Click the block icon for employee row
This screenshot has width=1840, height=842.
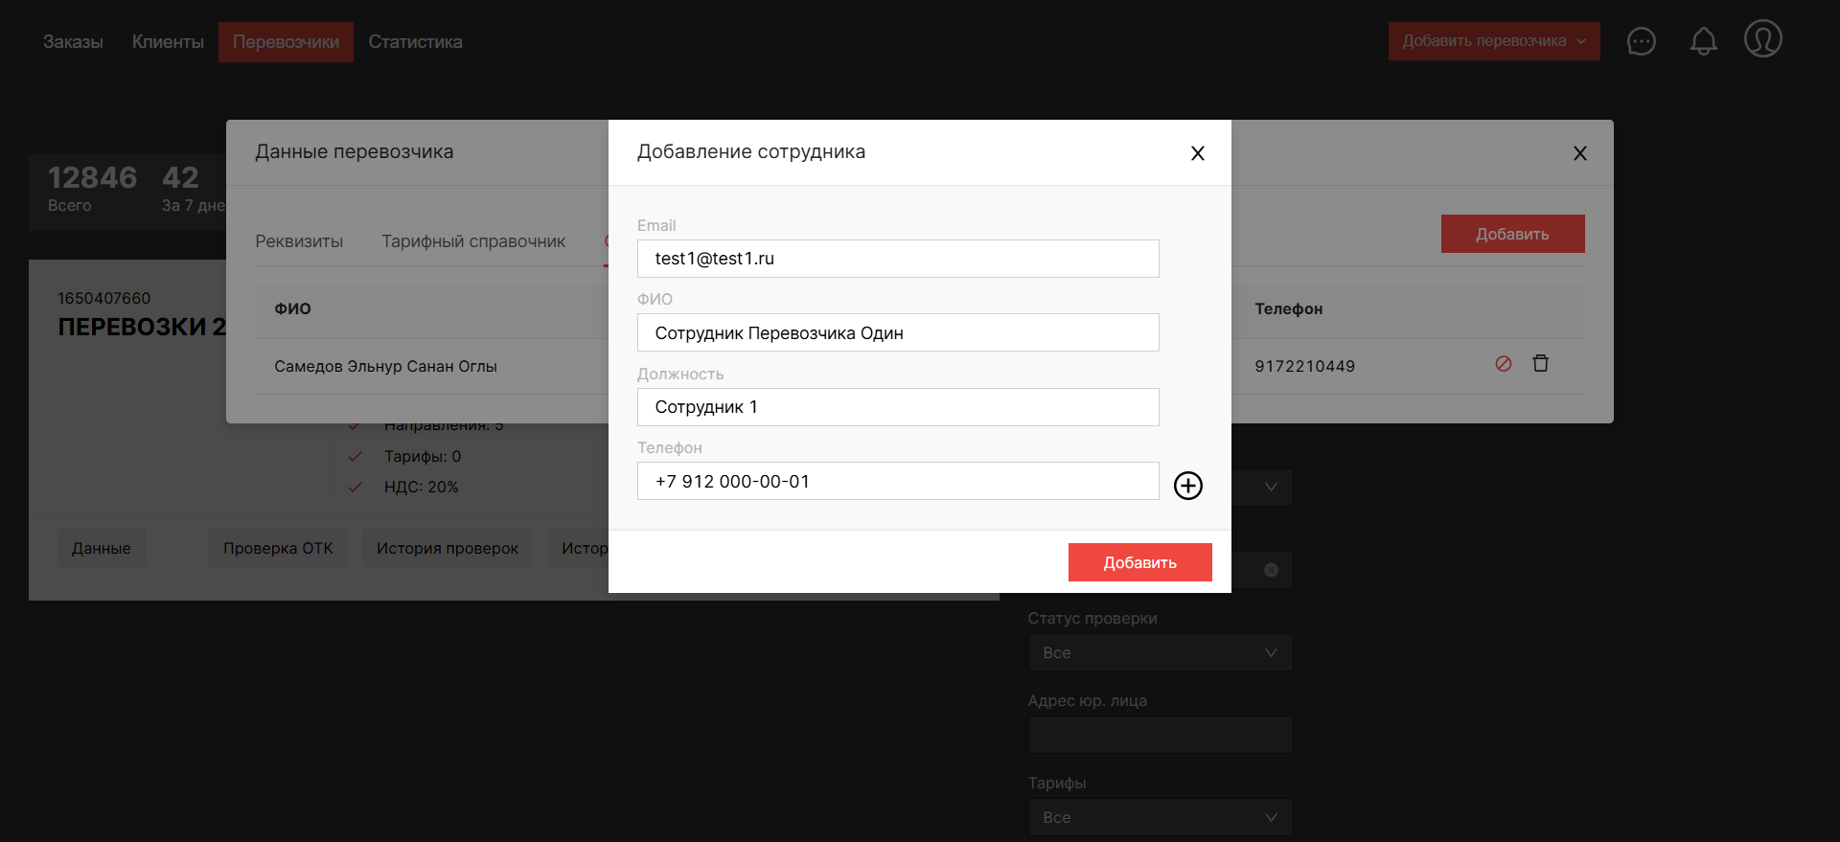click(x=1503, y=364)
